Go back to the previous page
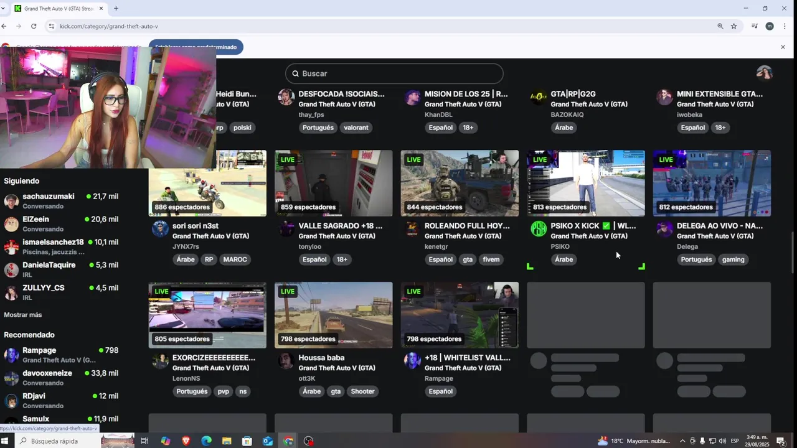The width and height of the screenshot is (797, 448). (x=4, y=26)
